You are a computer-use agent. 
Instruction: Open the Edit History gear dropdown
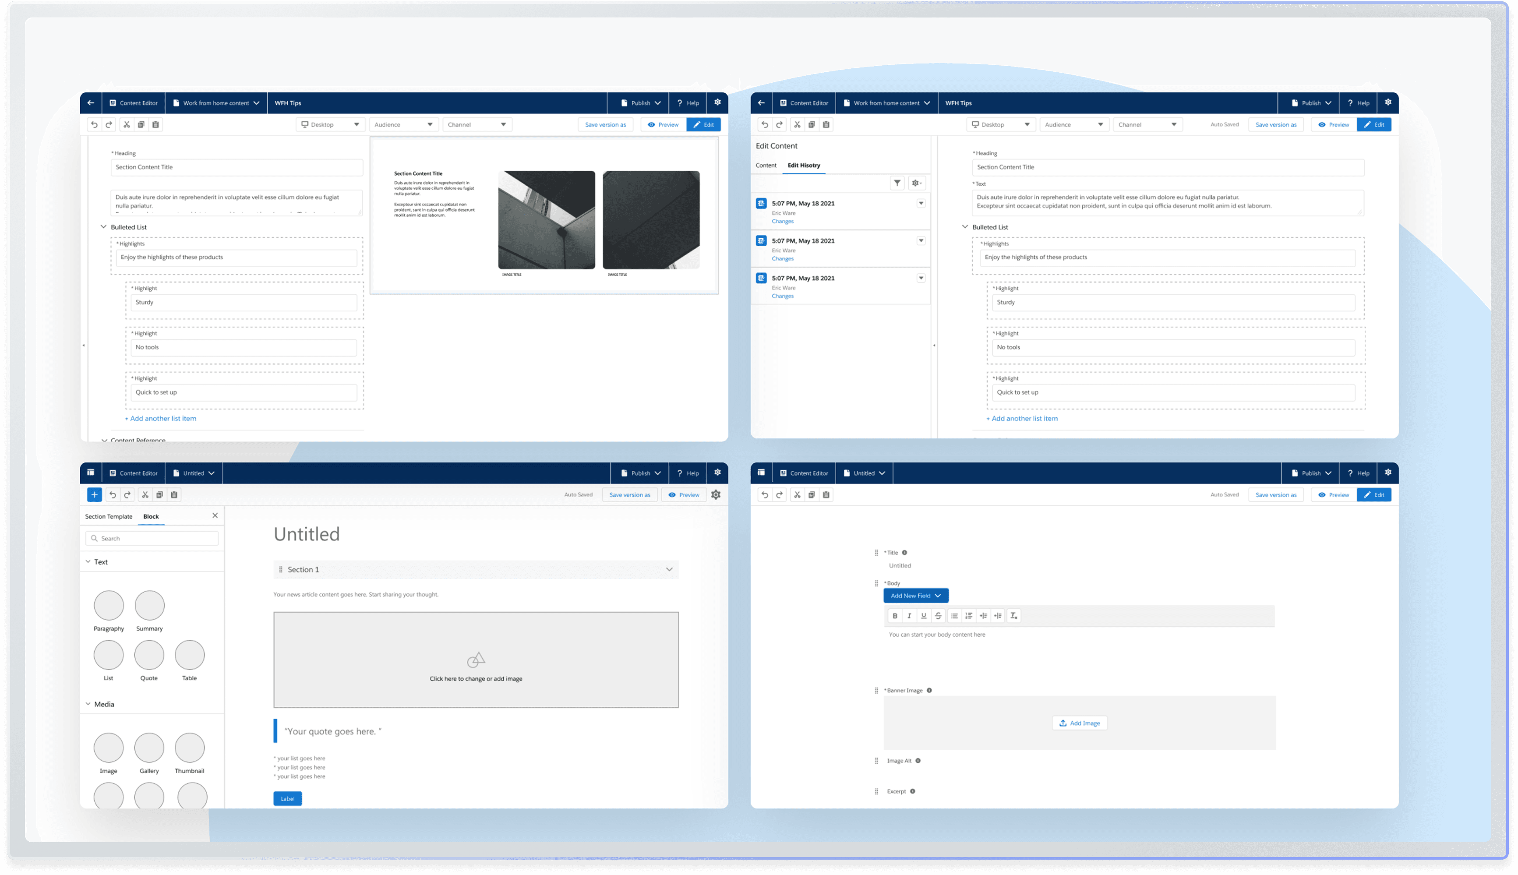(916, 183)
